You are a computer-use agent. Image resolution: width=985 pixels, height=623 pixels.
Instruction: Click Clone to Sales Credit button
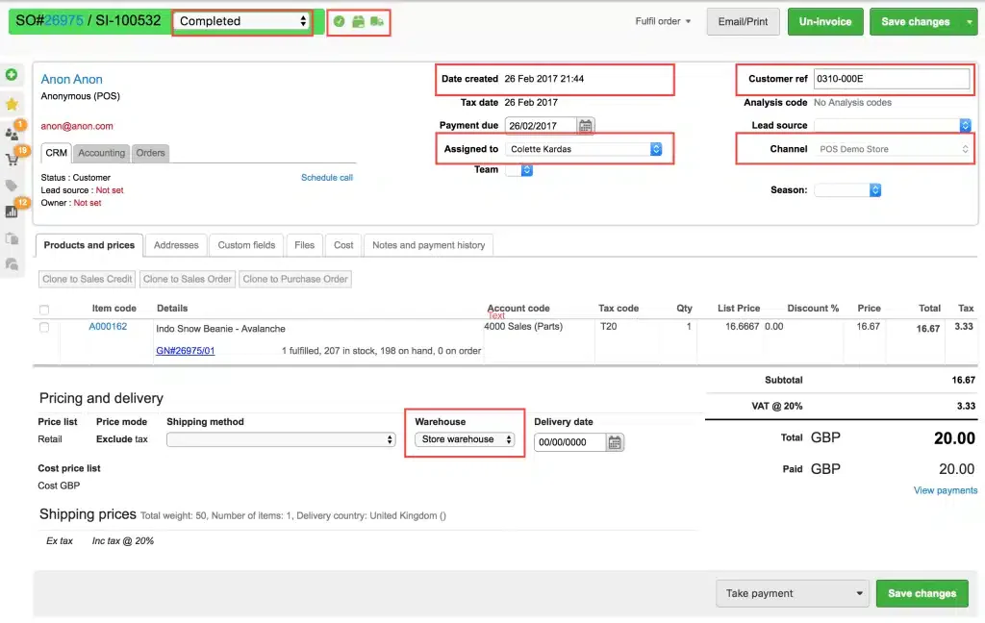[88, 279]
